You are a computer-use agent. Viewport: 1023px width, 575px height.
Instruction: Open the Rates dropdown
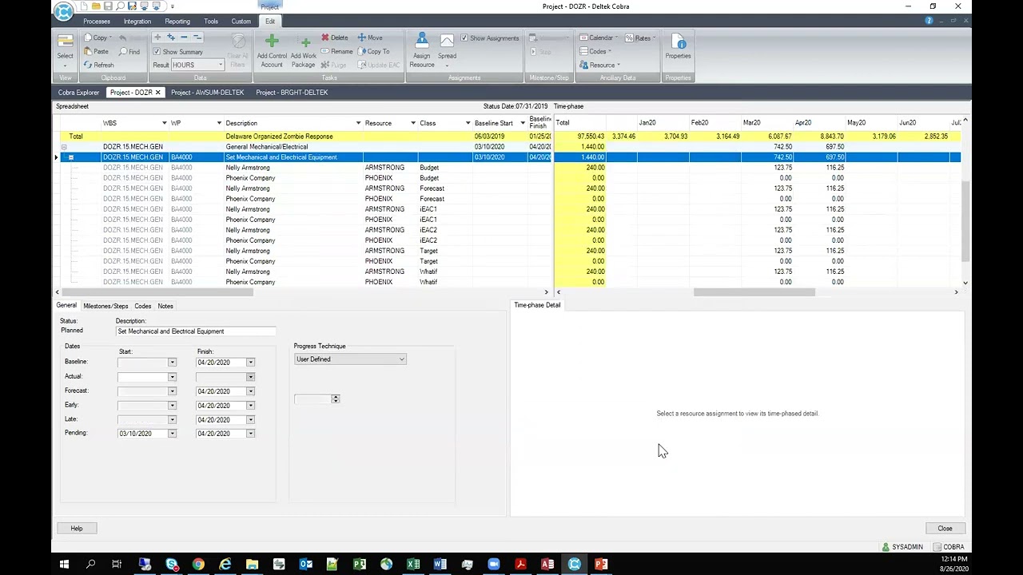(641, 38)
